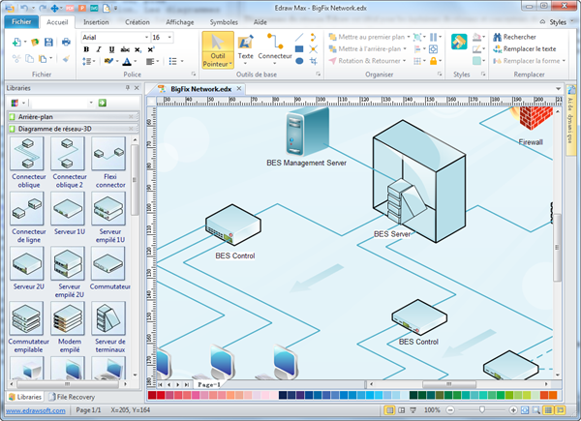Click the zoom out minus icon
This screenshot has height=421, width=581.
click(450, 410)
